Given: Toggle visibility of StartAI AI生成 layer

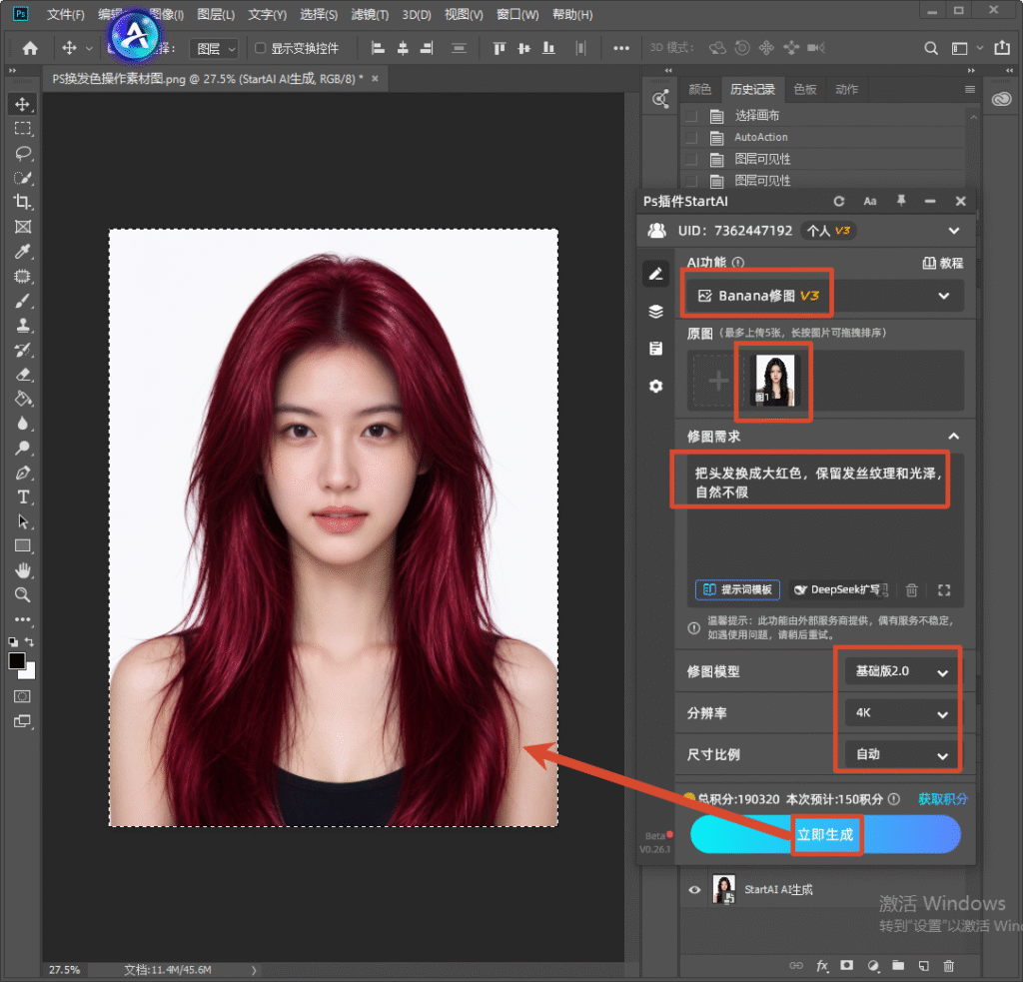Looking at the screenshot, I should click(x=695, y=889).
